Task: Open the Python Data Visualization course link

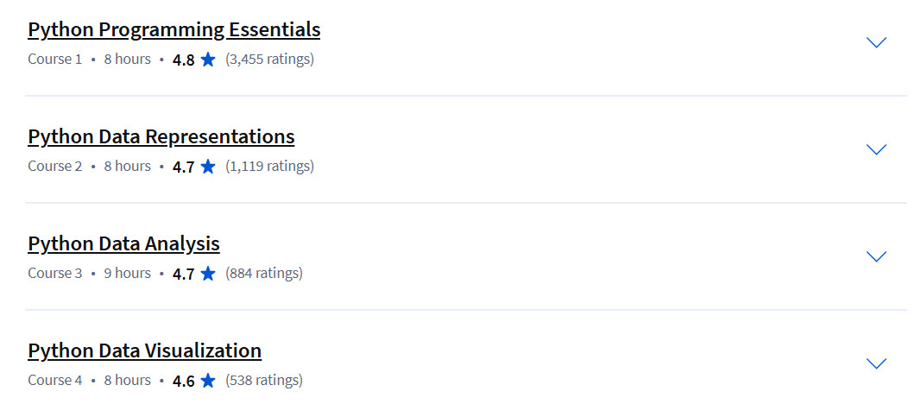Action: (x=144, y=350)
